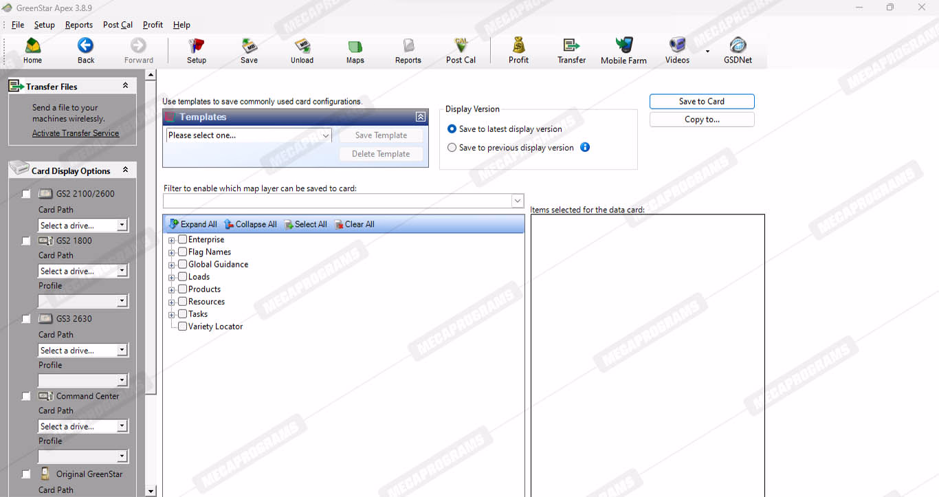Open Reports from the toolbar

tap(408, 51)
